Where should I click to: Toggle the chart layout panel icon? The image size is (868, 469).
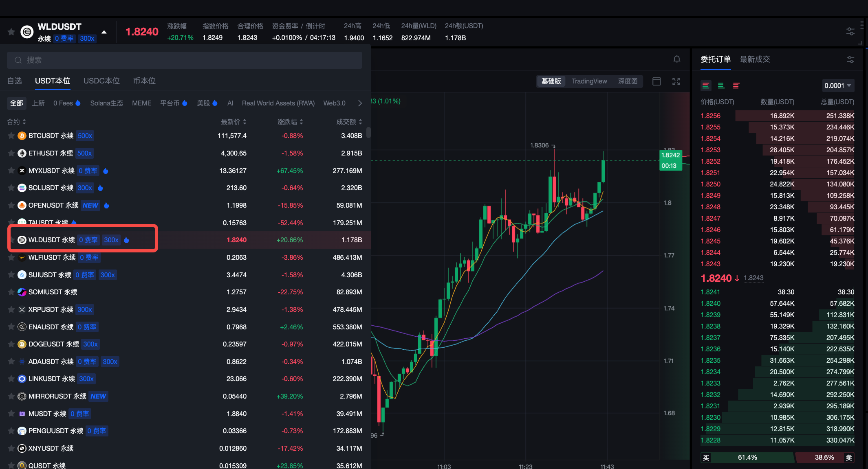point(657,81)
